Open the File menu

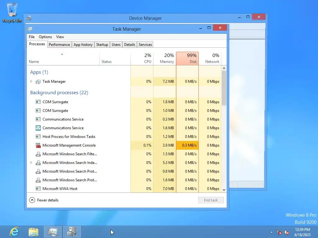pos(32,37)
